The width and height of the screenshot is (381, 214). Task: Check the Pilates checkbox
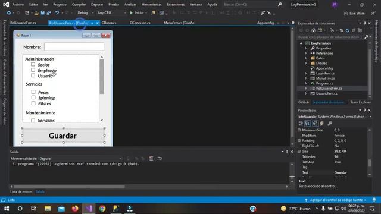33,103
